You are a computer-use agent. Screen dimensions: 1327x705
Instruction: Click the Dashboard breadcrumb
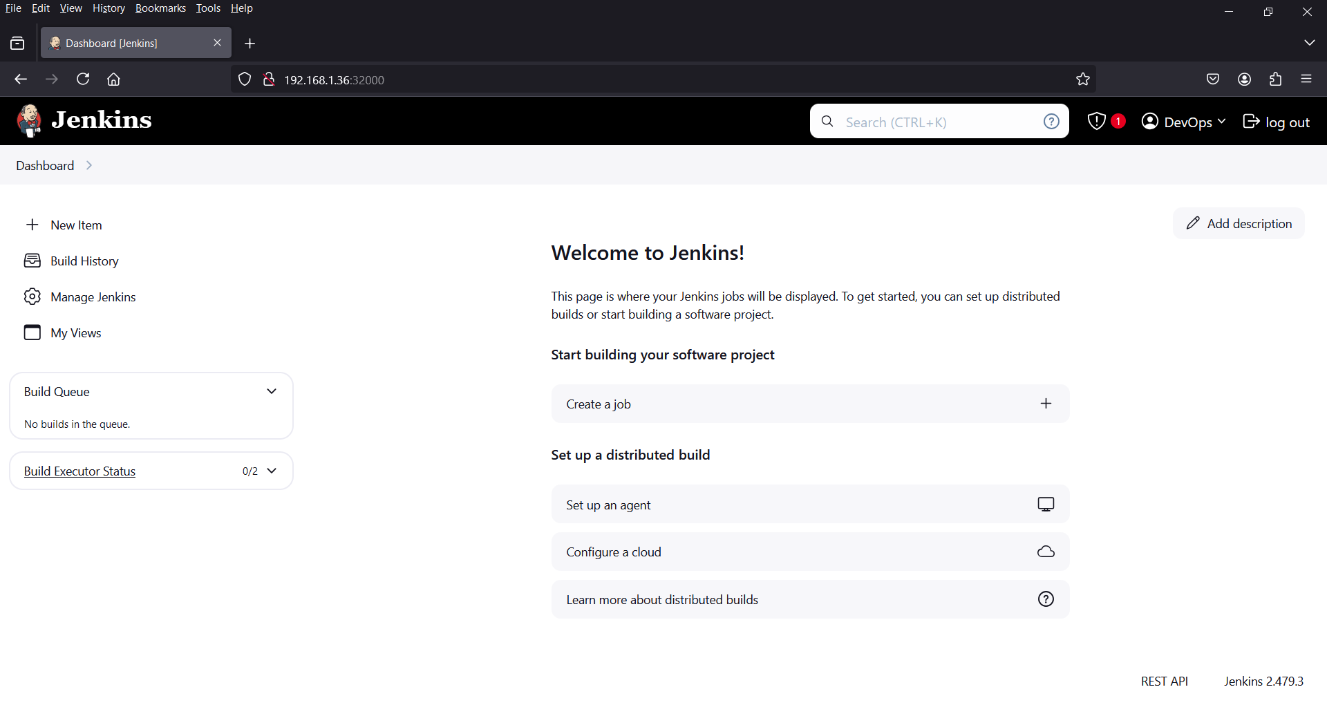[45, 165]
